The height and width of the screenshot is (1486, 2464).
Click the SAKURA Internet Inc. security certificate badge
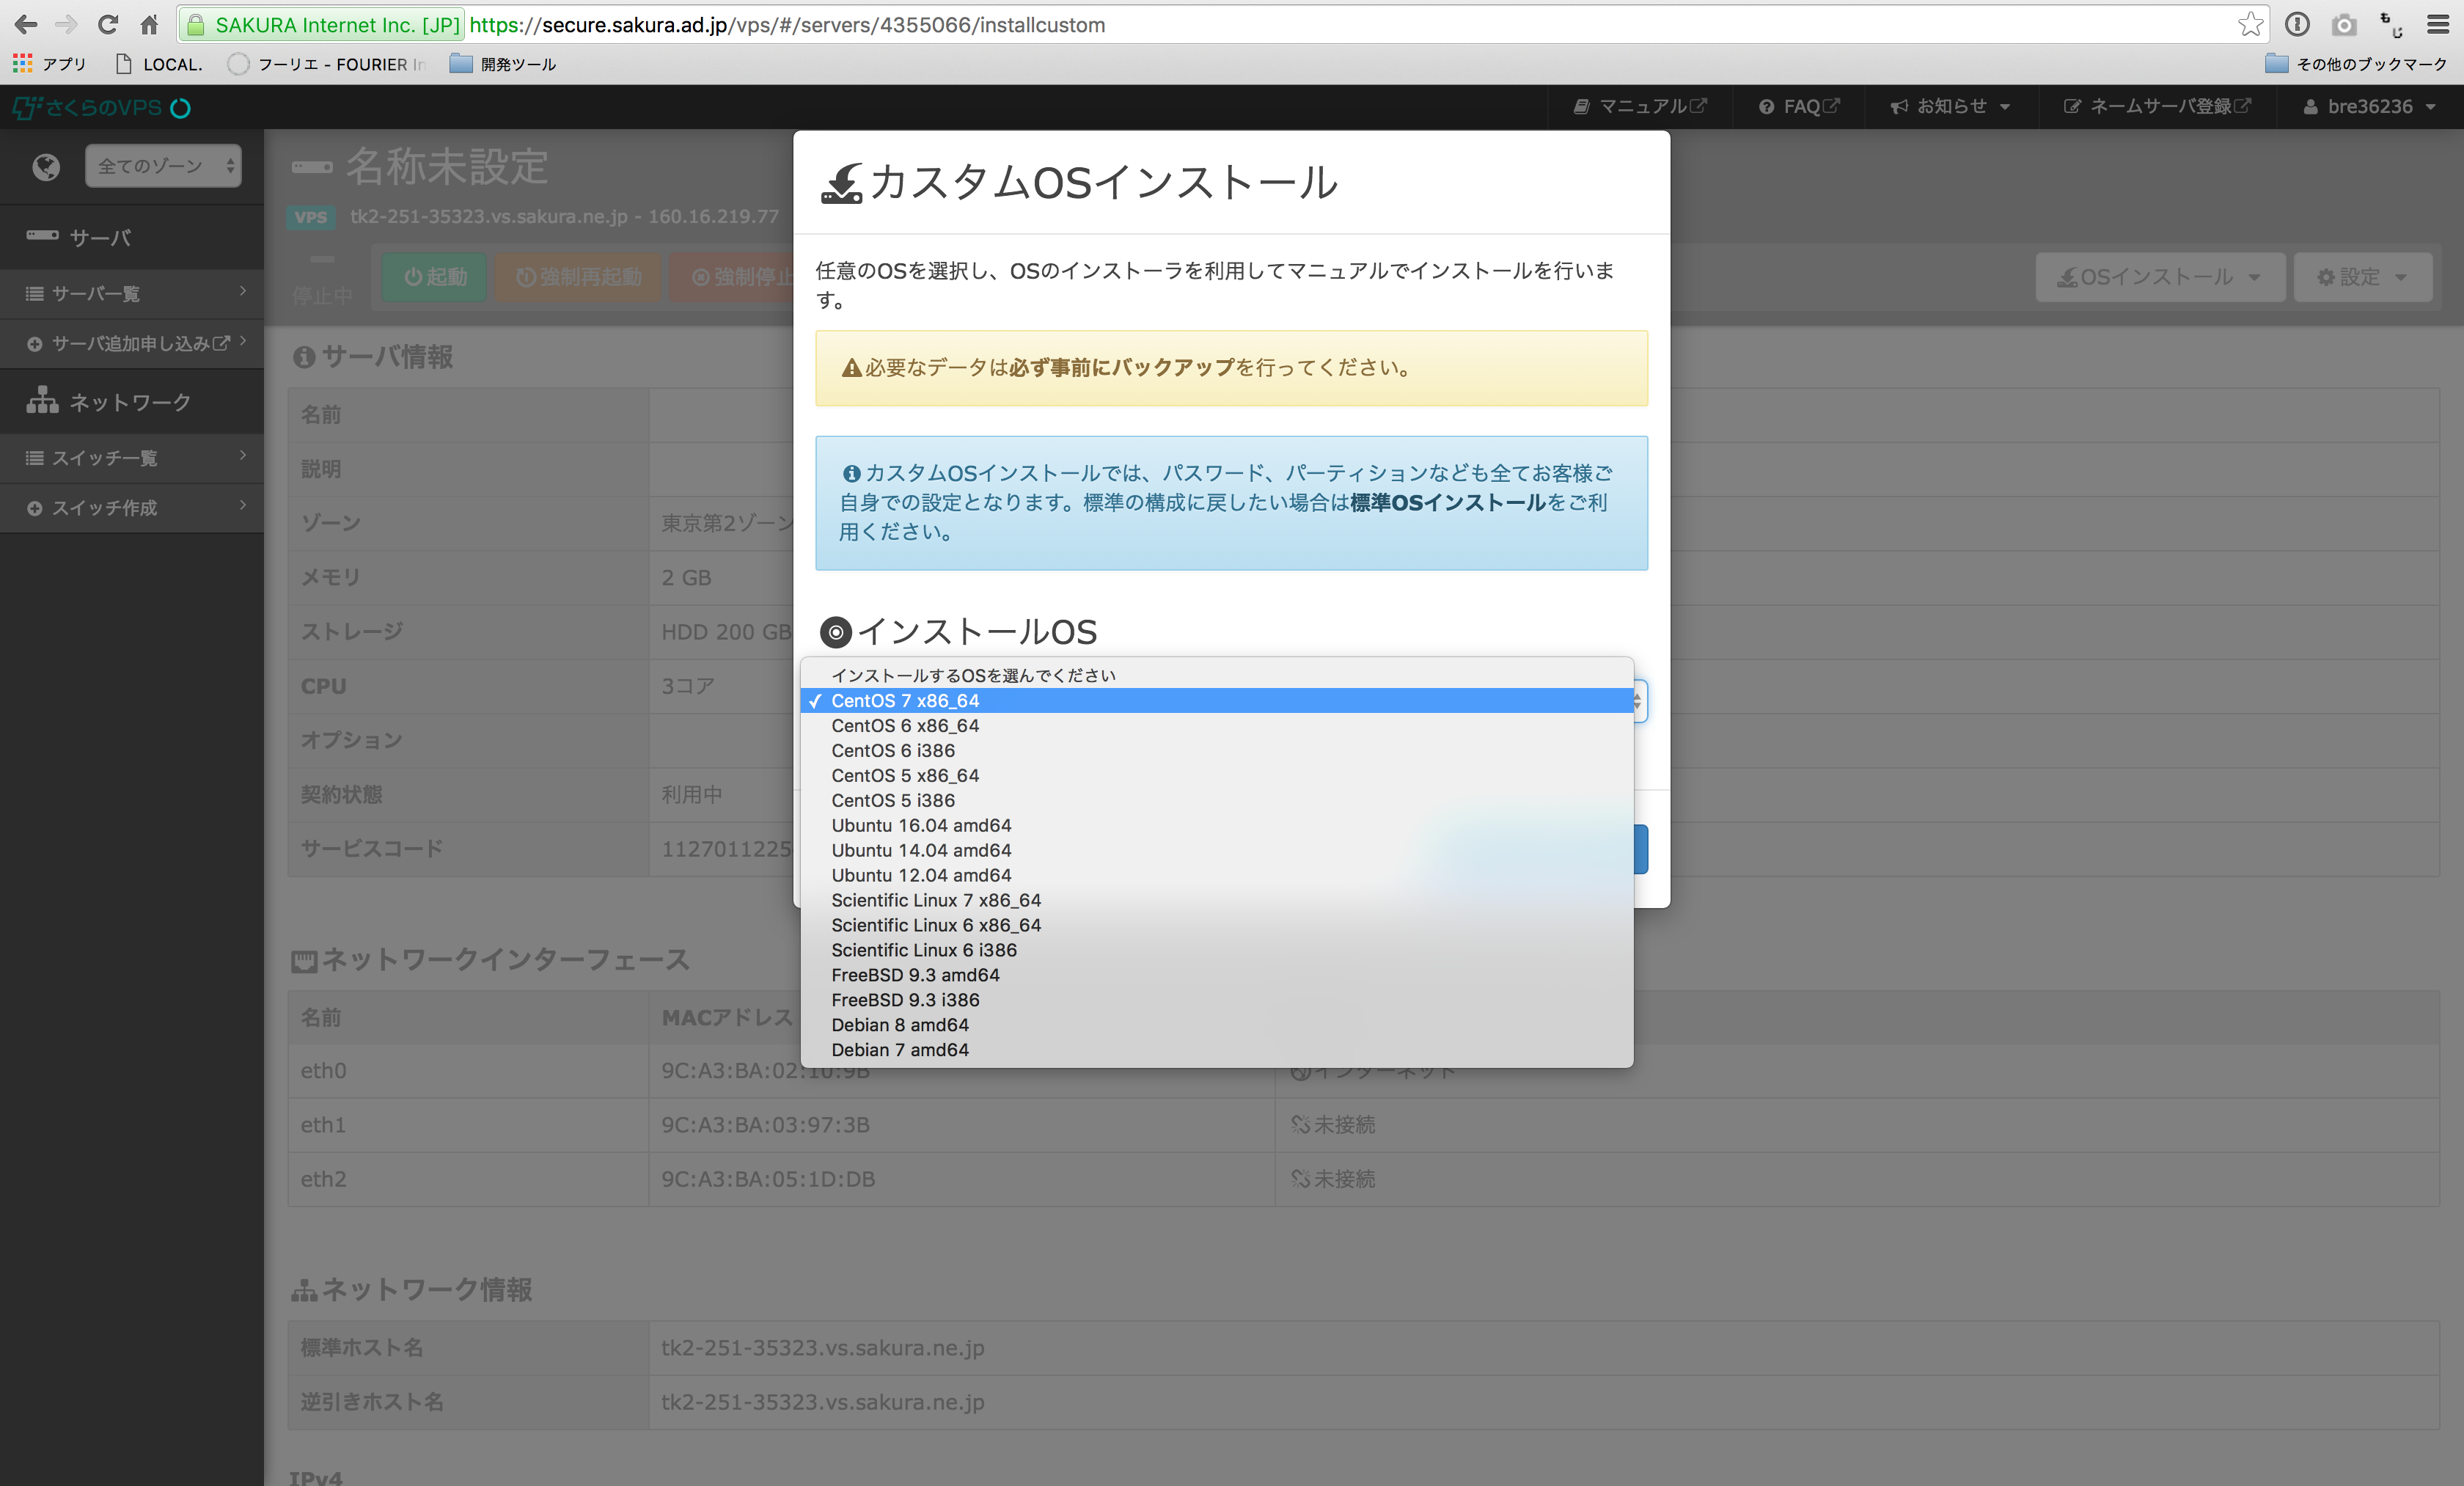coord(323,24)
